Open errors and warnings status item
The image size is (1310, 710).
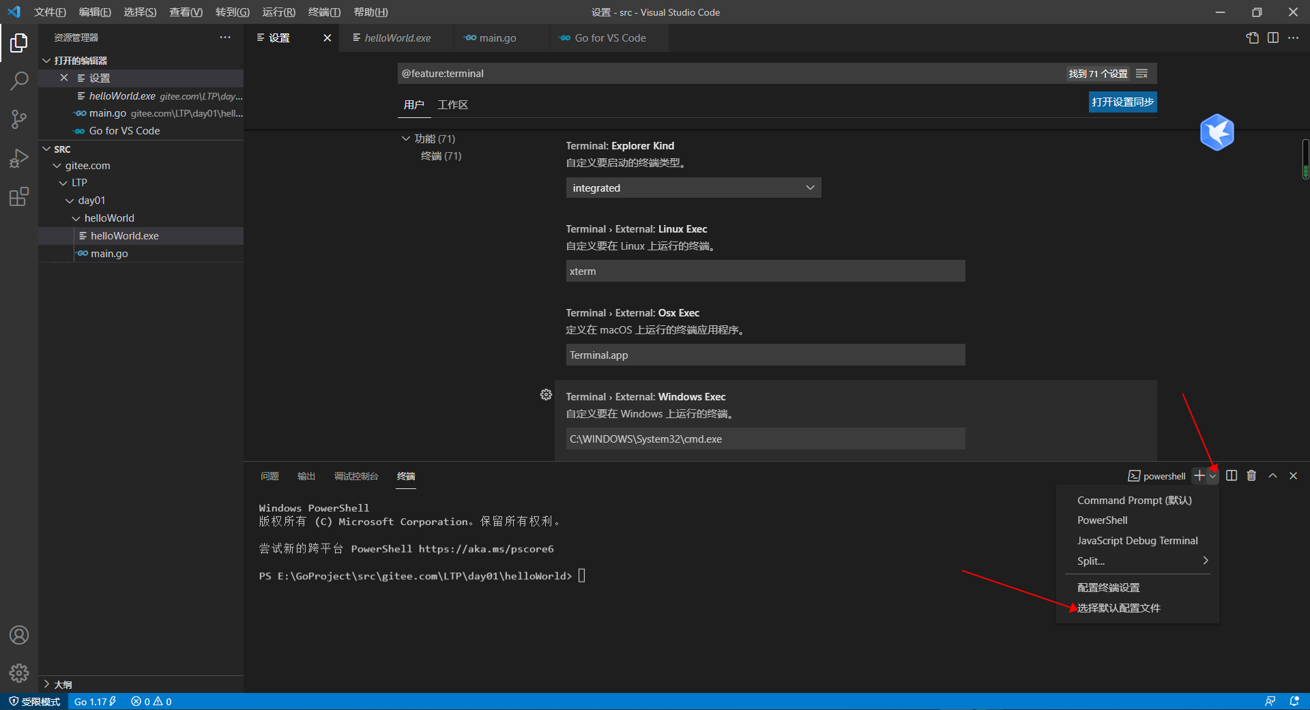151,701
